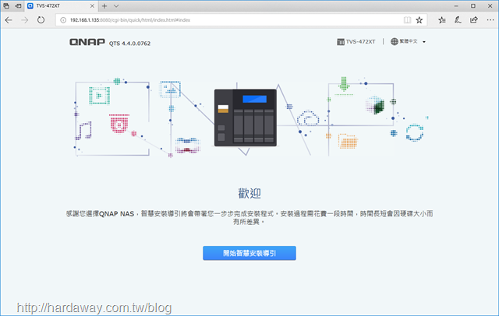Go back in browser history

(9, 20)
